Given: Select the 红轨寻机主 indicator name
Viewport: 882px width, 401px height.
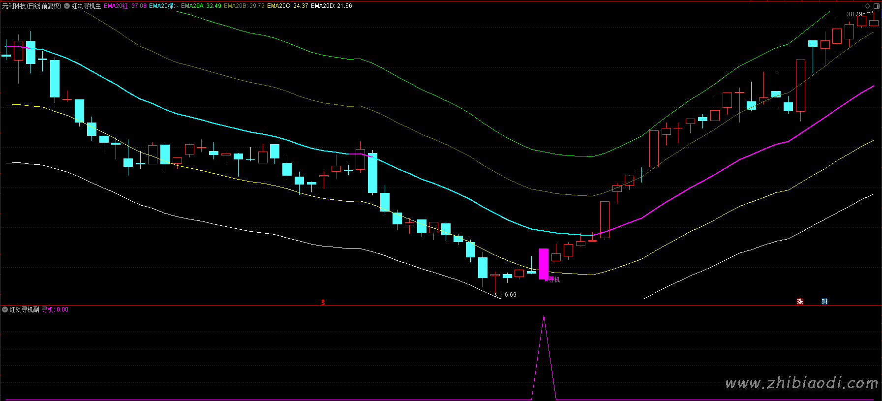Looking at the screenshot, I should click(86, 6).
